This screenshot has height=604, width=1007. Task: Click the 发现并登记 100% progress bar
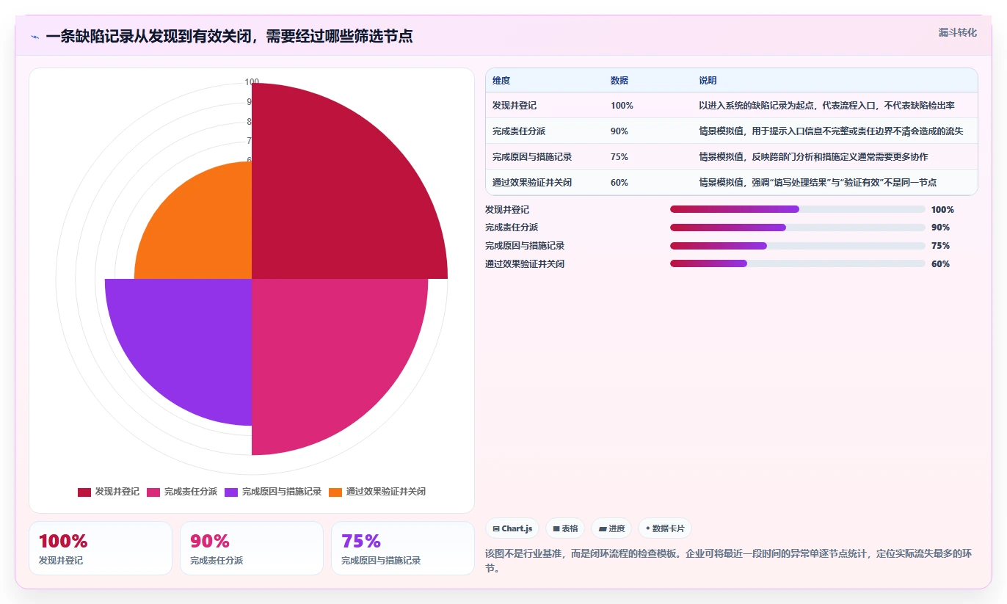[798, 209]
